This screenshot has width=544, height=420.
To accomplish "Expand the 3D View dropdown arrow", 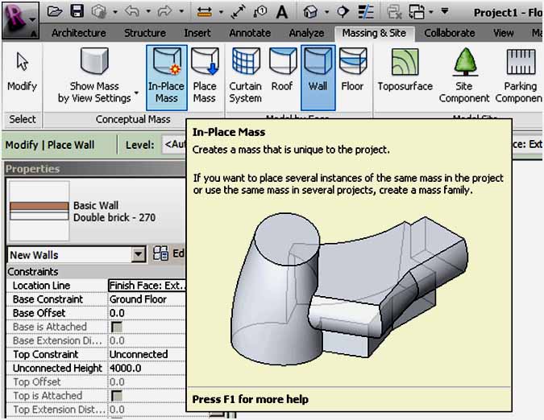I will point(327,12).
